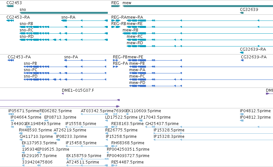
Task: Select EST AT03342.5prime
Action: [x=97, y=111]
